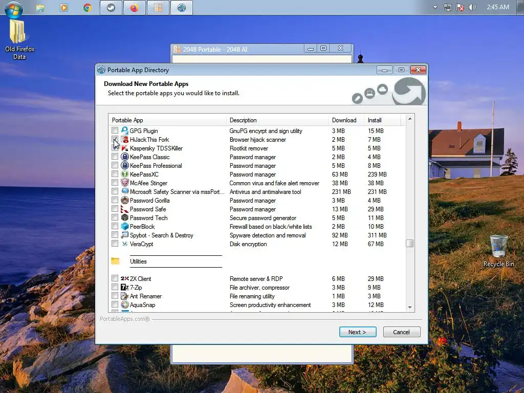Click the Utilities category folder icon
This screenshot has width=524, height=393.
(x=115, y=261)
